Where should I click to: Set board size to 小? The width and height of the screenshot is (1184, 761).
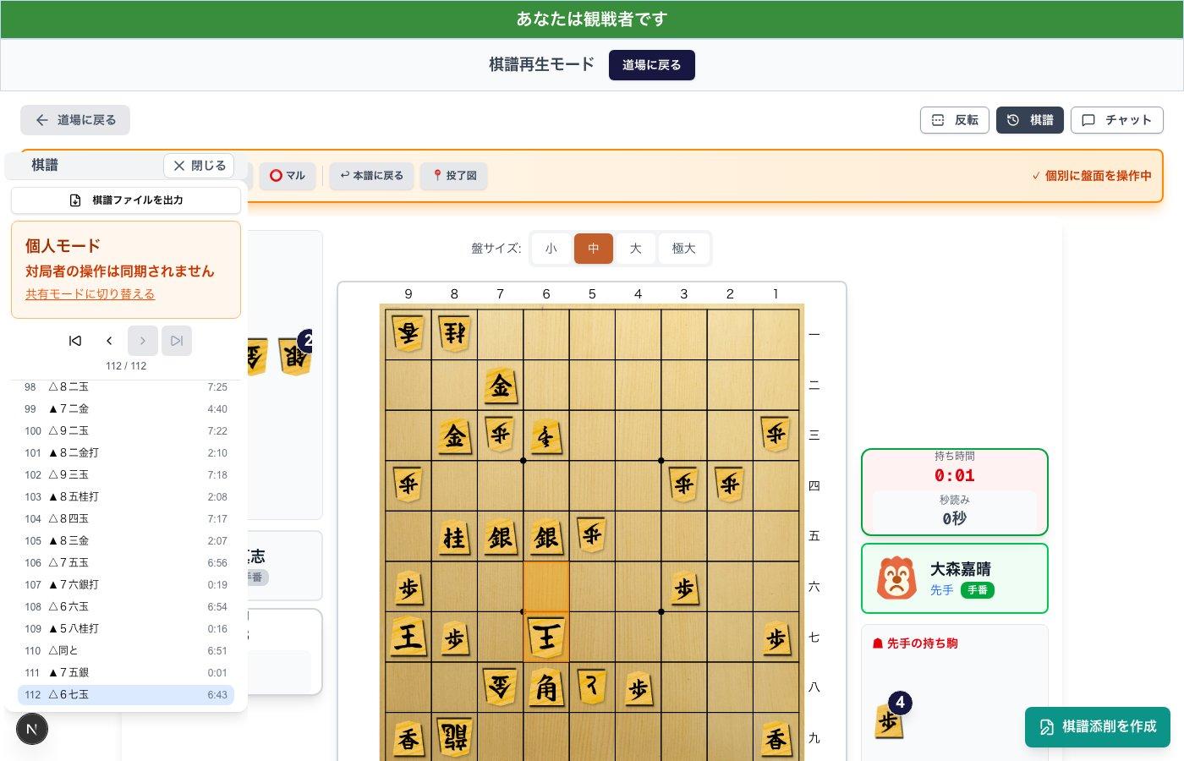[x=551, y=249]
